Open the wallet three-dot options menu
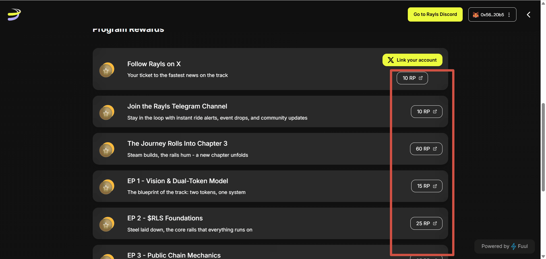 509,15
